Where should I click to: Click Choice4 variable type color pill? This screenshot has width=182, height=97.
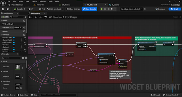coord(14,45)
